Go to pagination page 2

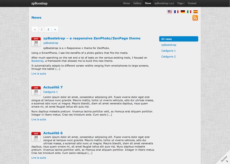(48, 29)
